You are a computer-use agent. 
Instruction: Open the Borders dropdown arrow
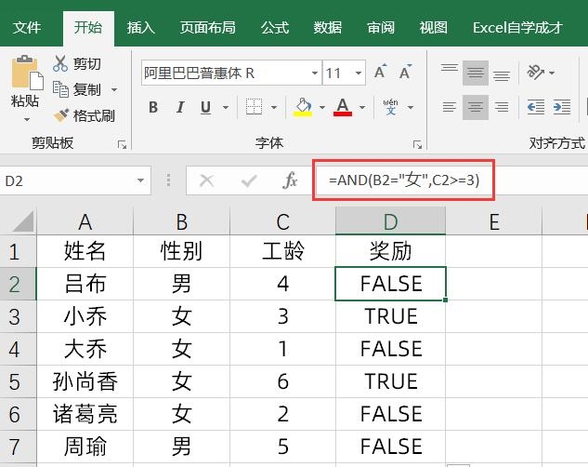[x=274, y=107]
